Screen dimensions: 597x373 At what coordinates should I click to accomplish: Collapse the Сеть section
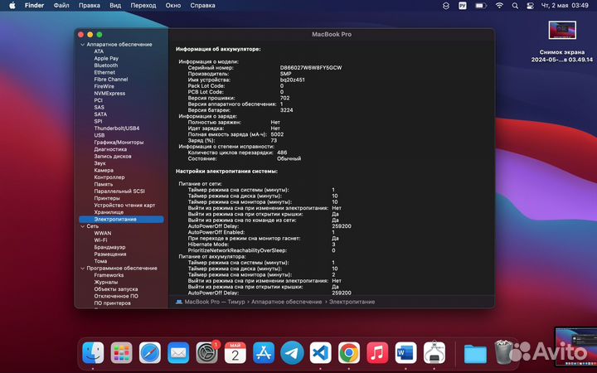[x=82, y=226]
